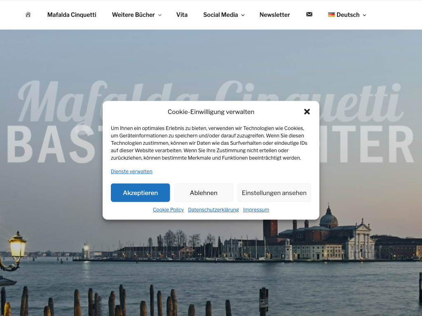Expand the Weitere Bücher submenu arrow

(x=160, y=15)
